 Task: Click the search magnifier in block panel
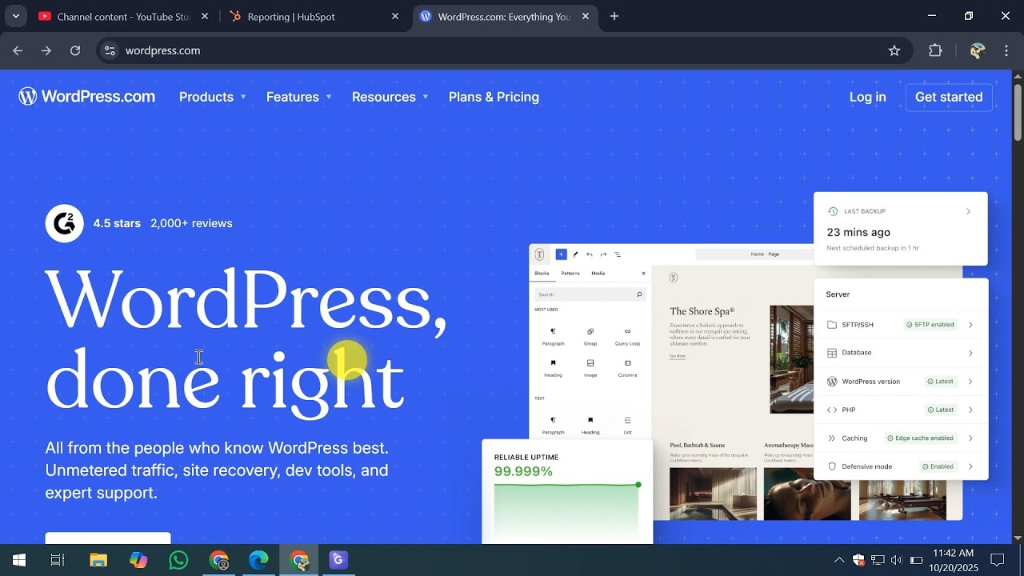coord(639,294)
